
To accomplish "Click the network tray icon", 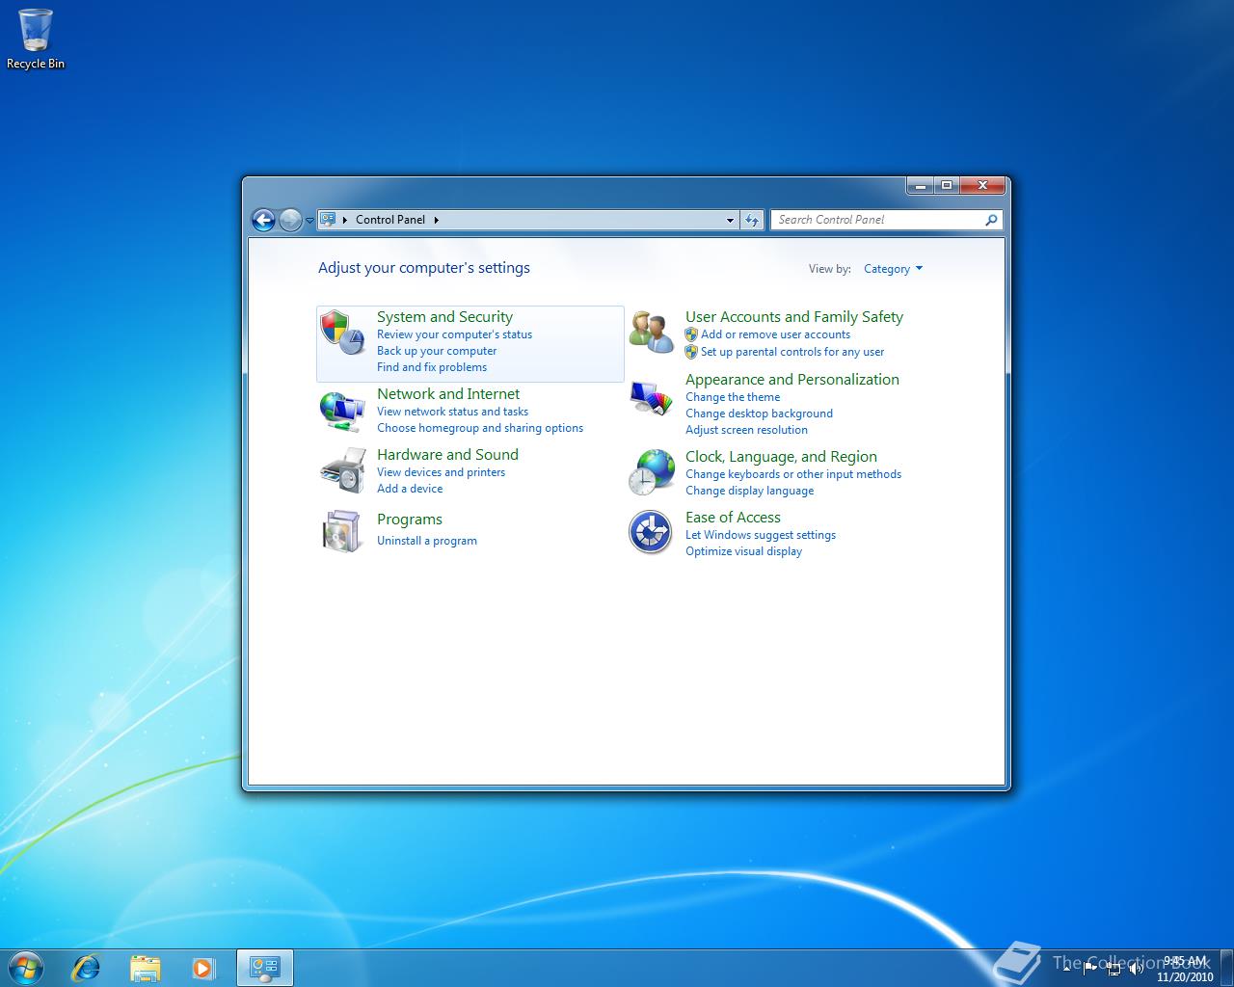I will point(1113,969).
